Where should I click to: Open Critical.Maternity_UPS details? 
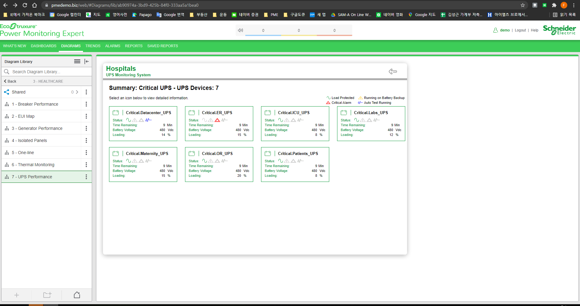click(143, 164)
